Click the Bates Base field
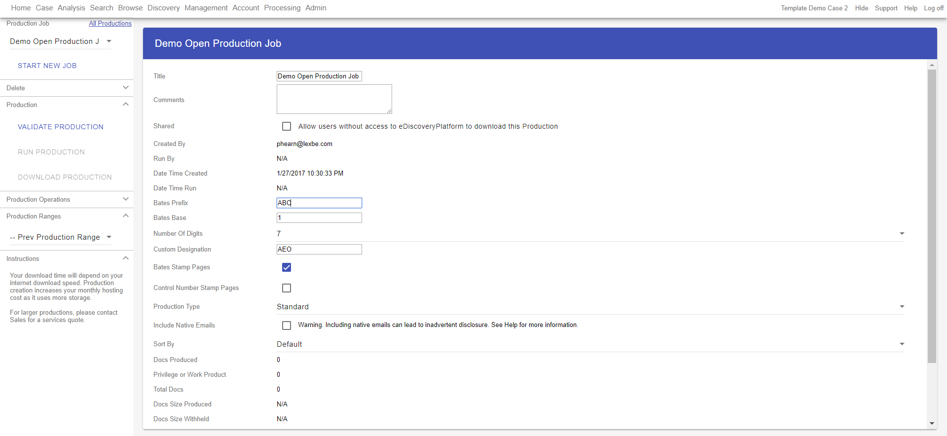947x436 pixels. [x=319, y=218]
